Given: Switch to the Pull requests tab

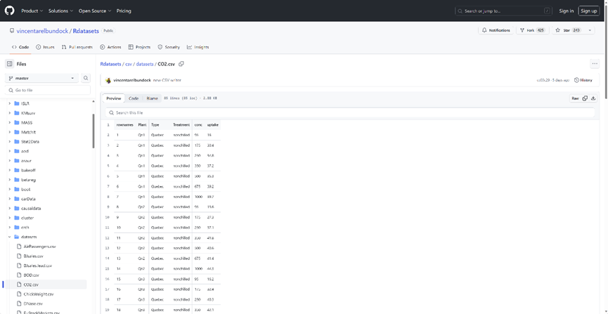Looking at the screenshot, I should pos(77,47).
